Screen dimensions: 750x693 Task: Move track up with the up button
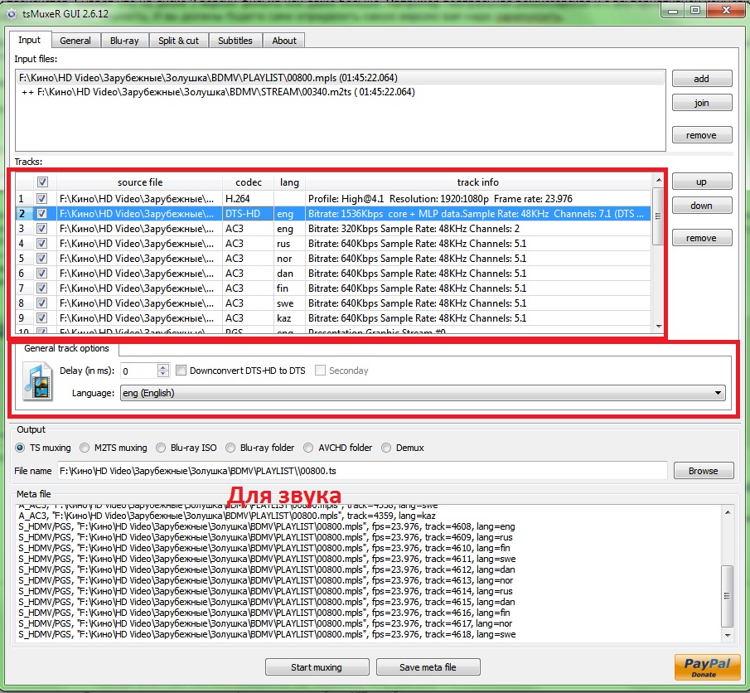(x=702, y=182)
